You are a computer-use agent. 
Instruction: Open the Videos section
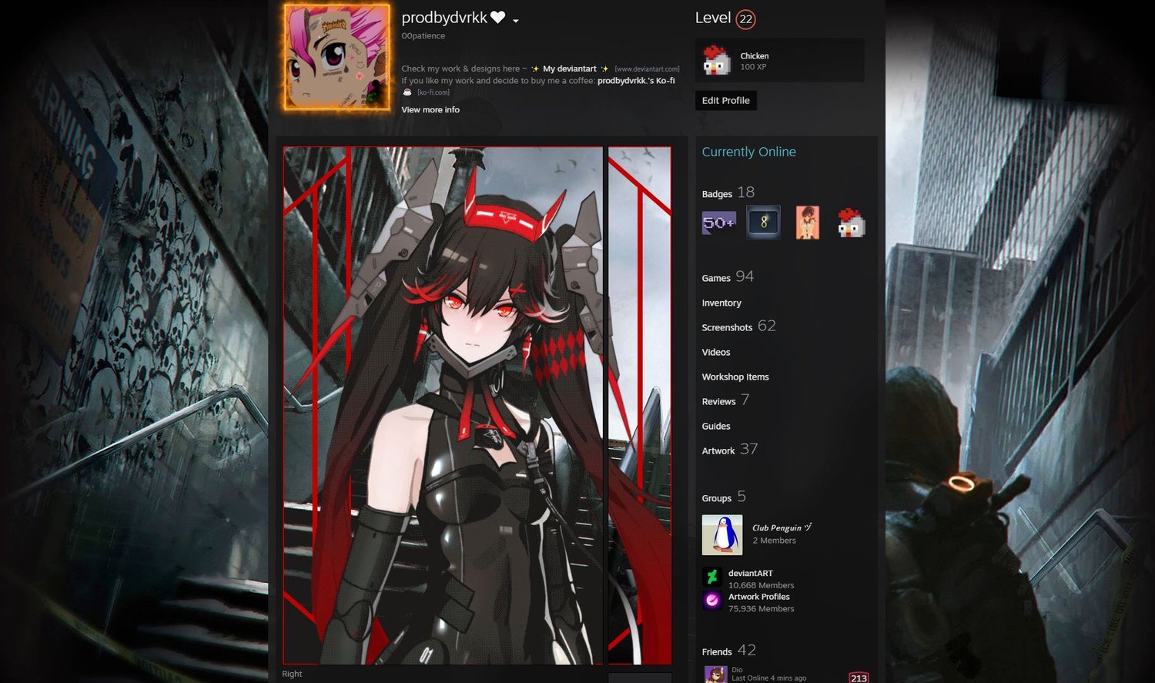pyautogui.click(x=716, y=353)
